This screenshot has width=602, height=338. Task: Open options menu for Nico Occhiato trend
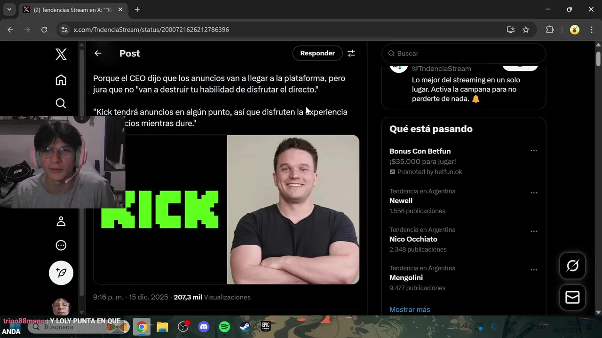click(x=534, y=231)
